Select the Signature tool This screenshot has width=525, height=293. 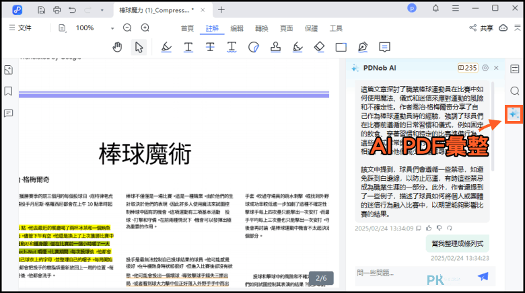[297, 47]
